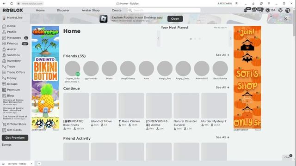Open Home tab in the top navigation

pyautogui.click(x=40, y=10)
